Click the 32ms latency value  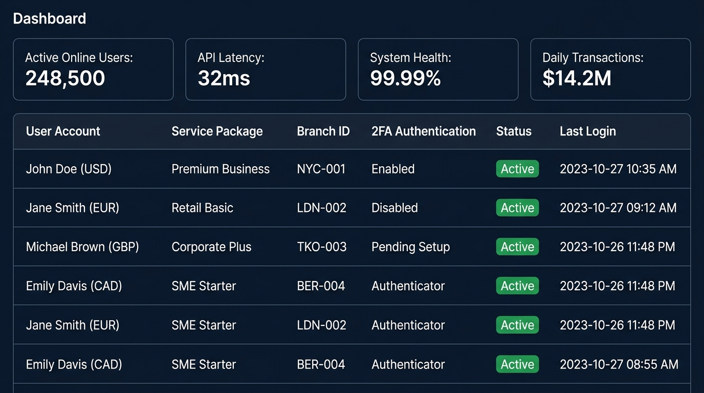coord(224,78)
